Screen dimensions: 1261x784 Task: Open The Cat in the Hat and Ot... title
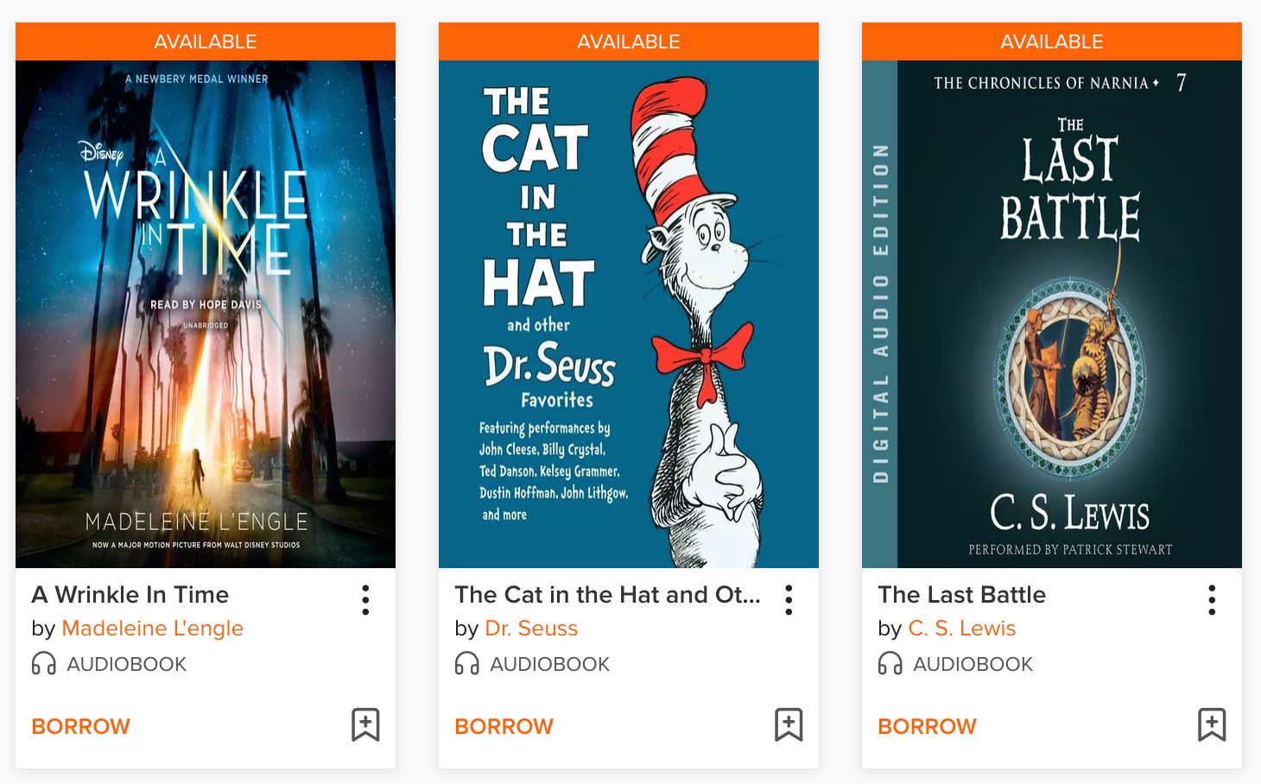[x=607, y=594]
